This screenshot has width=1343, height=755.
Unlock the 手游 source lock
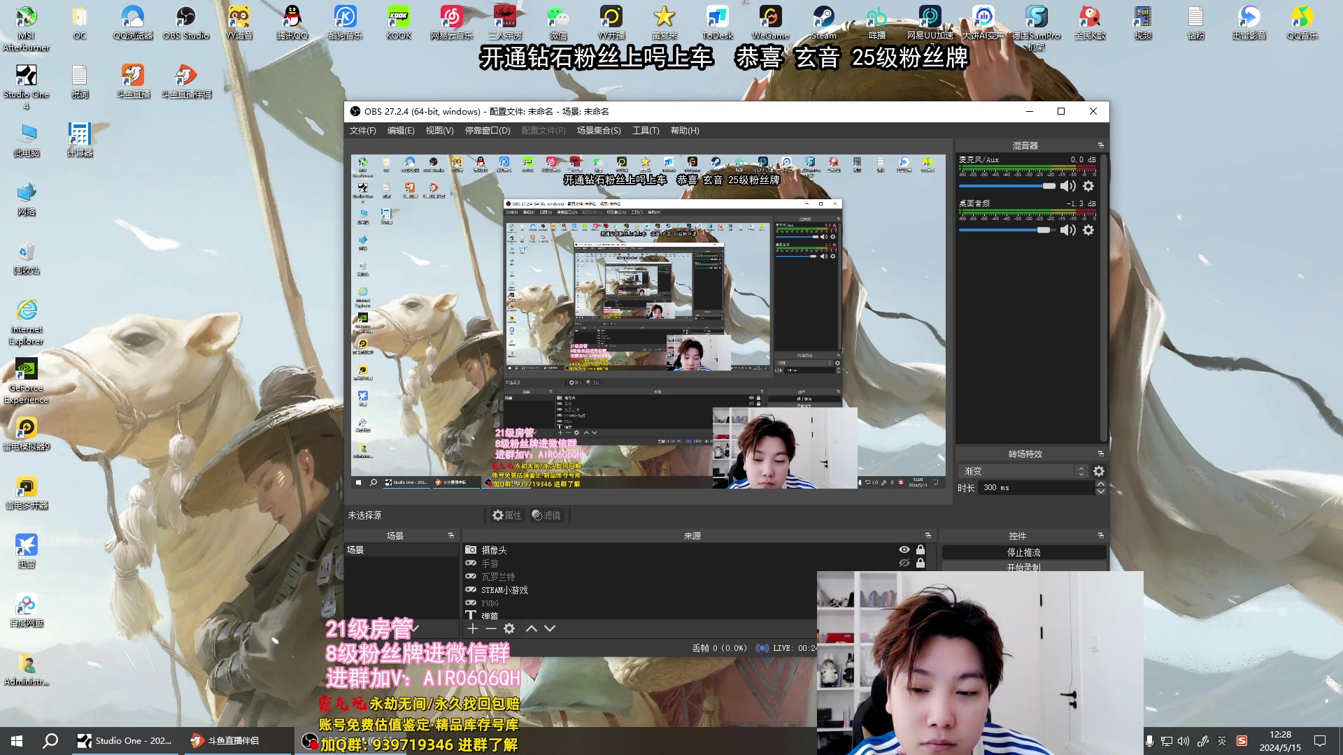pyautogui.click(x=921, y=563)
